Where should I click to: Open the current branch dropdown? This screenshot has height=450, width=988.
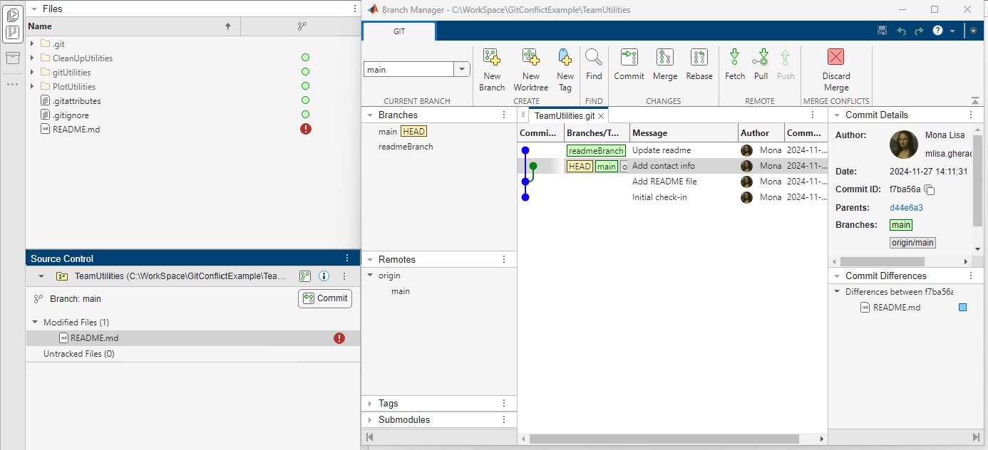coord(462,69)
